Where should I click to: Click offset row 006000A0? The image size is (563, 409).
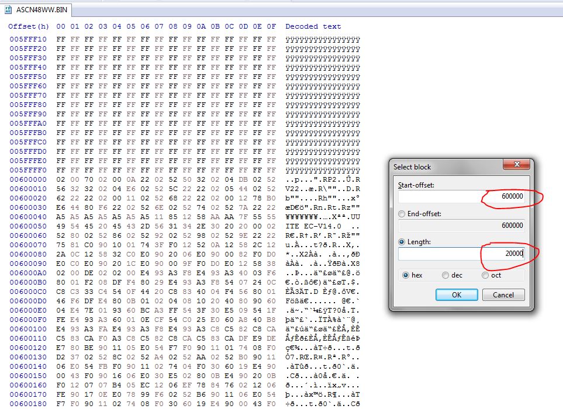click(28, 273)
